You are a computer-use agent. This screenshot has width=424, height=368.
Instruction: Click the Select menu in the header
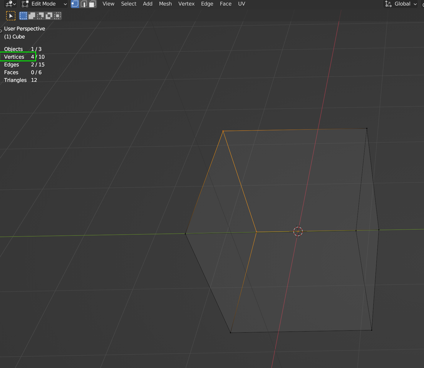click(129, 4)
